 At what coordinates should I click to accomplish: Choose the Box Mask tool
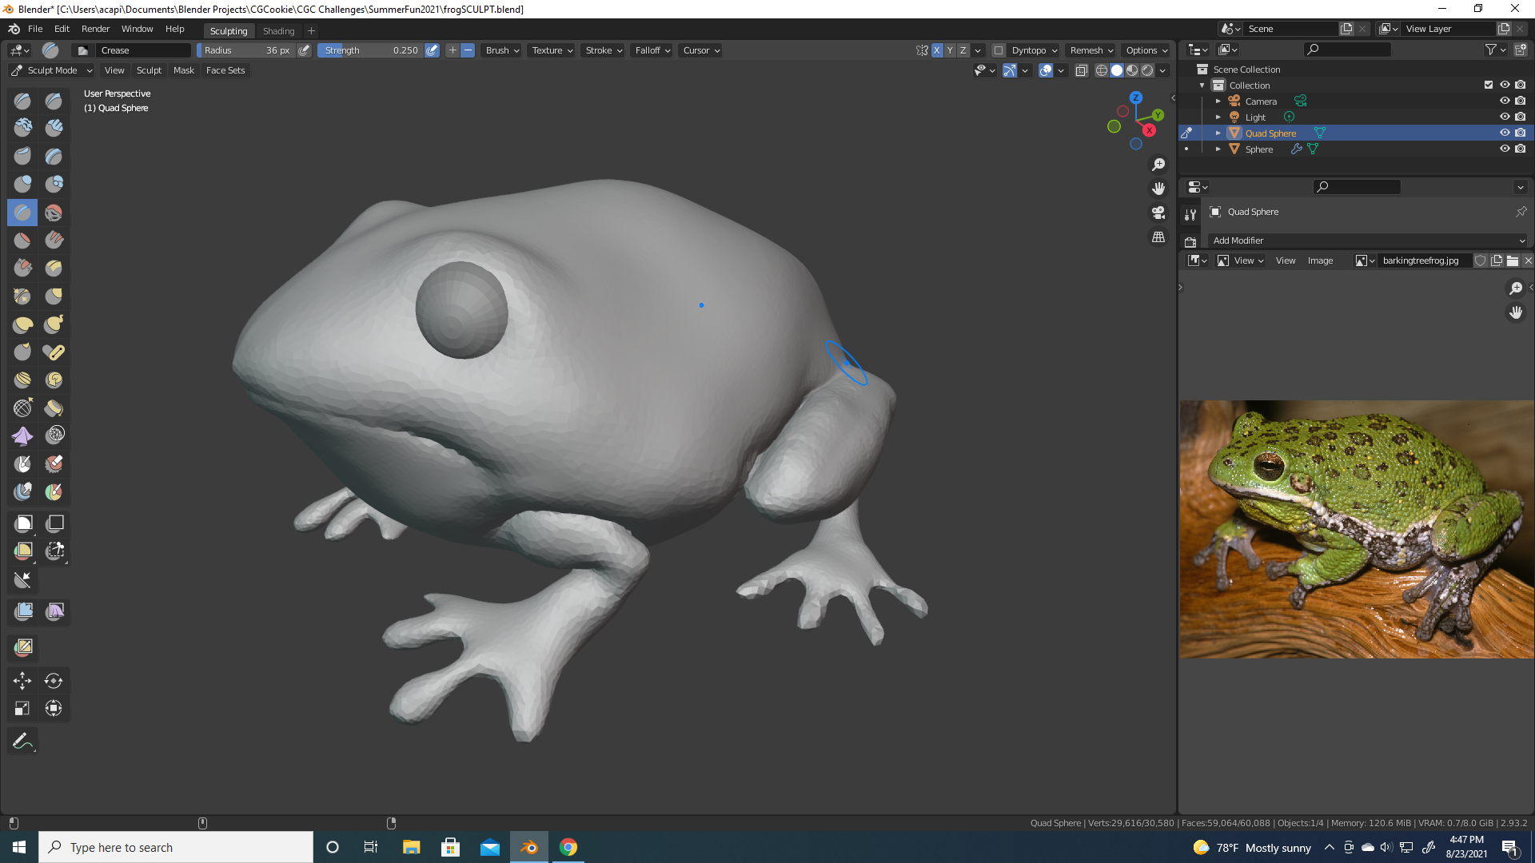coord(23,523)
